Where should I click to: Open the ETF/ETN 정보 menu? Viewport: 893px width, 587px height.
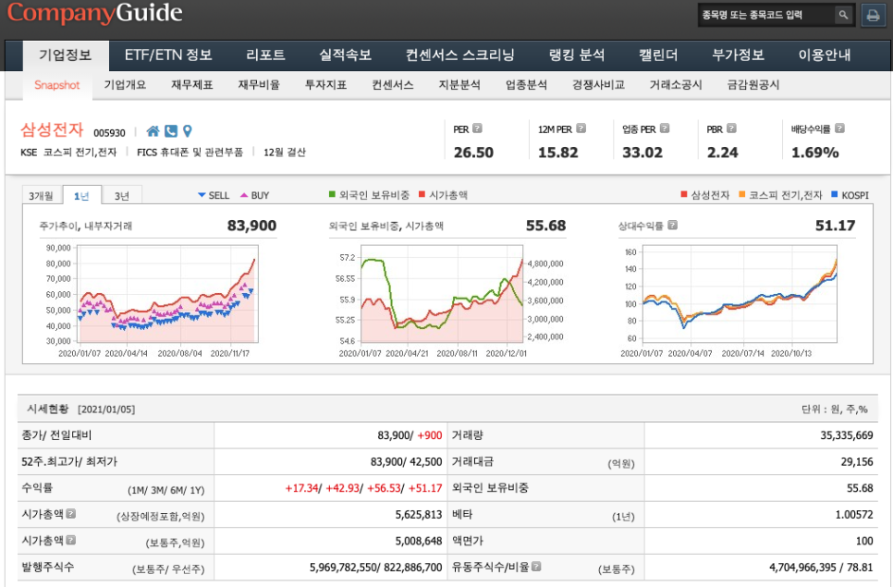click(x=168, y=55)
